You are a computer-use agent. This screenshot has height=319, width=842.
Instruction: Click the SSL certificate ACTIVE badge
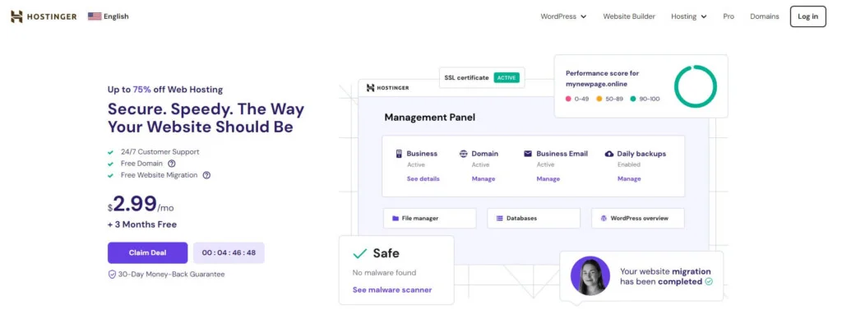(506, 78)
